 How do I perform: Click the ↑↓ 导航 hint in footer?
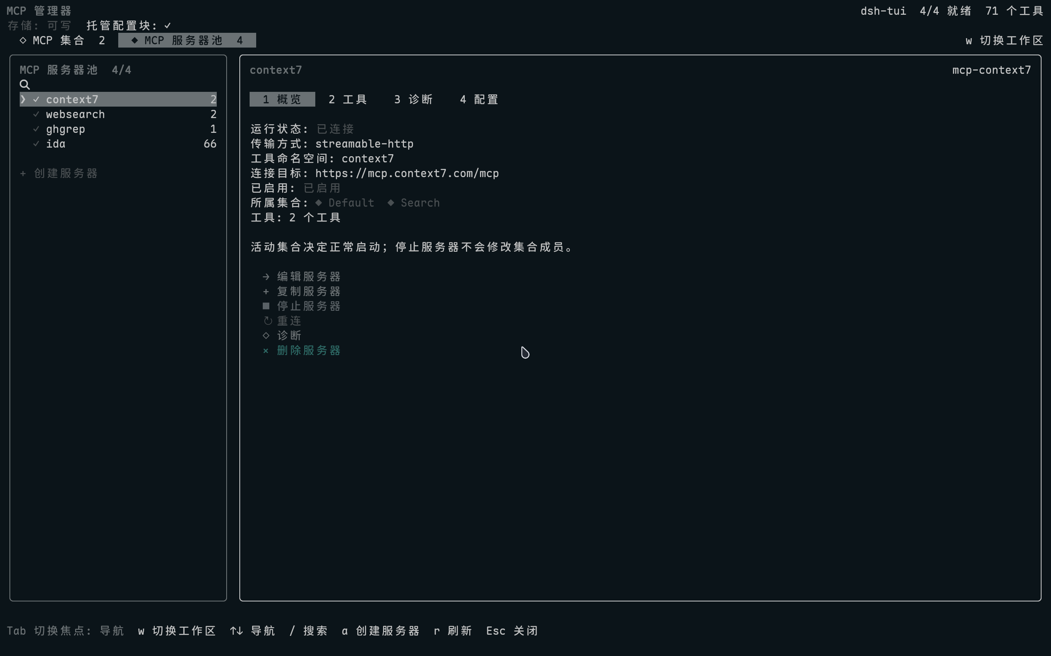(252, 631)
